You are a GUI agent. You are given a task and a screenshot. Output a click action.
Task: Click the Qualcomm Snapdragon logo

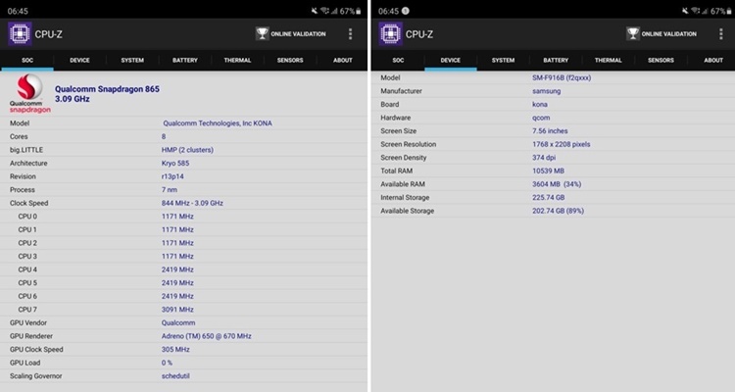point(30,94)
